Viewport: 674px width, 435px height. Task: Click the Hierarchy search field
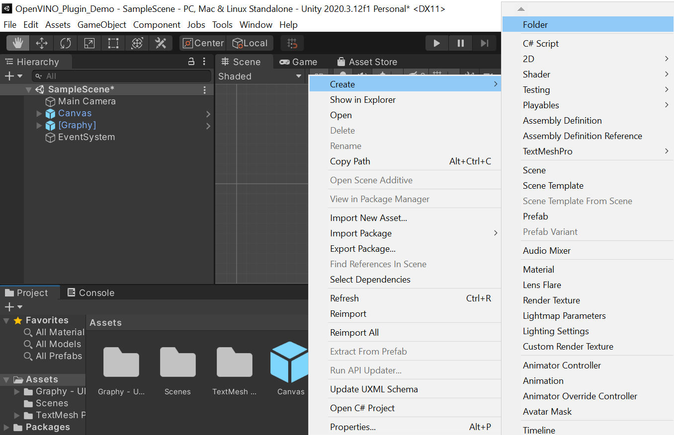(122, 76)
